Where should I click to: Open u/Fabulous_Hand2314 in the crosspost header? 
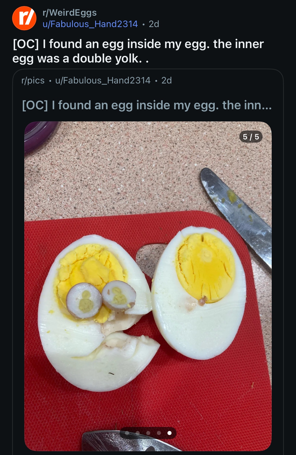[x=103, y=80]
